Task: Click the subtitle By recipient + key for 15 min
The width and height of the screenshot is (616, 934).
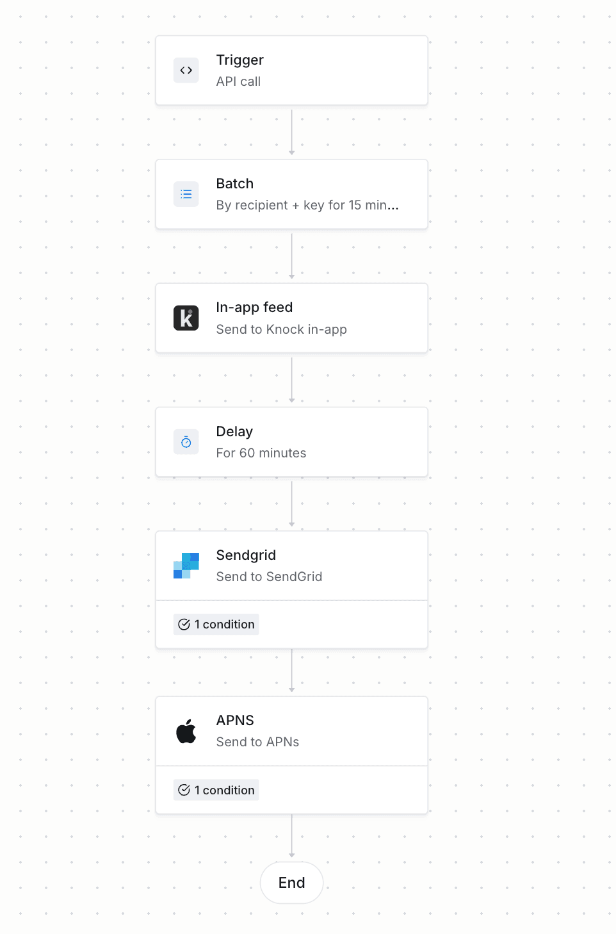Action: (x=307, y=205)
